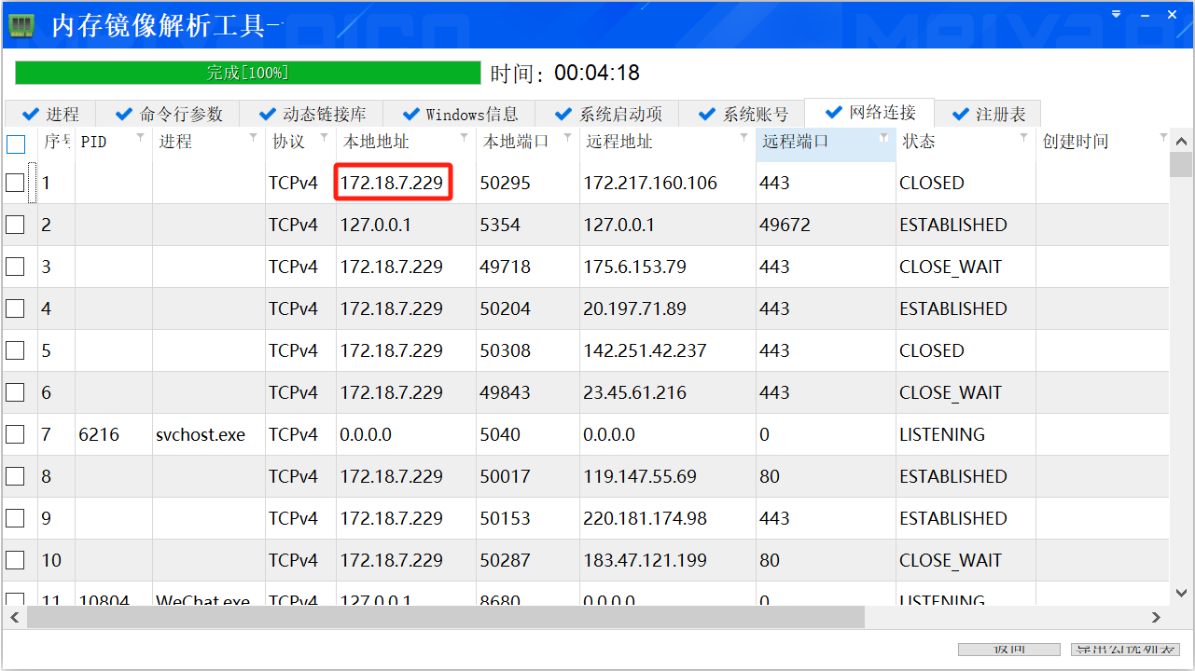Open the 远程端口 column filter dropdown
This screenshot has width=1195, height=671.
[x=884, y=138]
